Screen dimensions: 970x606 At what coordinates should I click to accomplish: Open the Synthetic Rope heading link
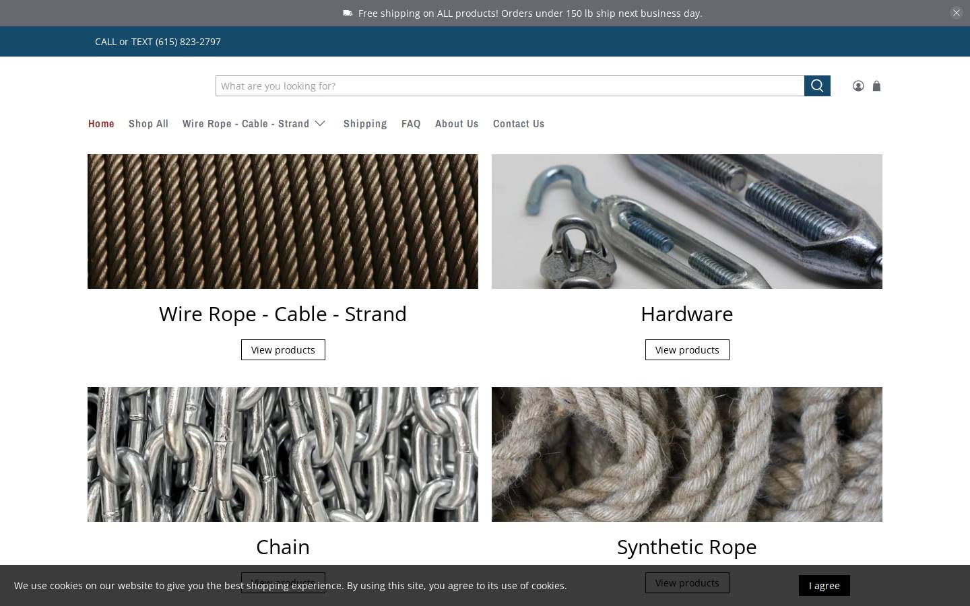tap(687, 547)
